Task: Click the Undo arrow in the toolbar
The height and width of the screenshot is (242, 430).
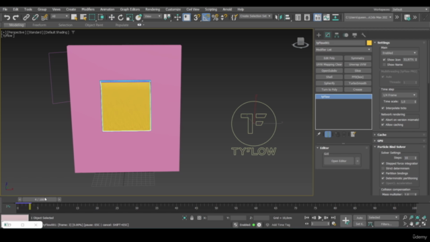Action: coord(7,17)
